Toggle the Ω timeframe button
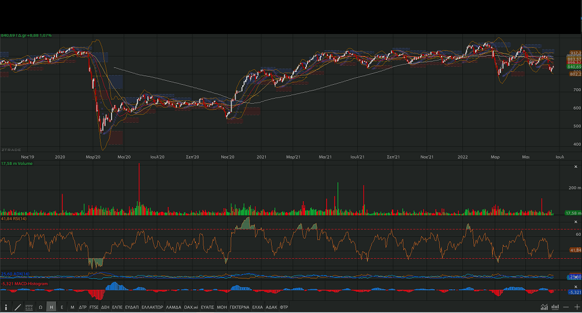Screen dimensions: 582x313 [x=40, y=307]
